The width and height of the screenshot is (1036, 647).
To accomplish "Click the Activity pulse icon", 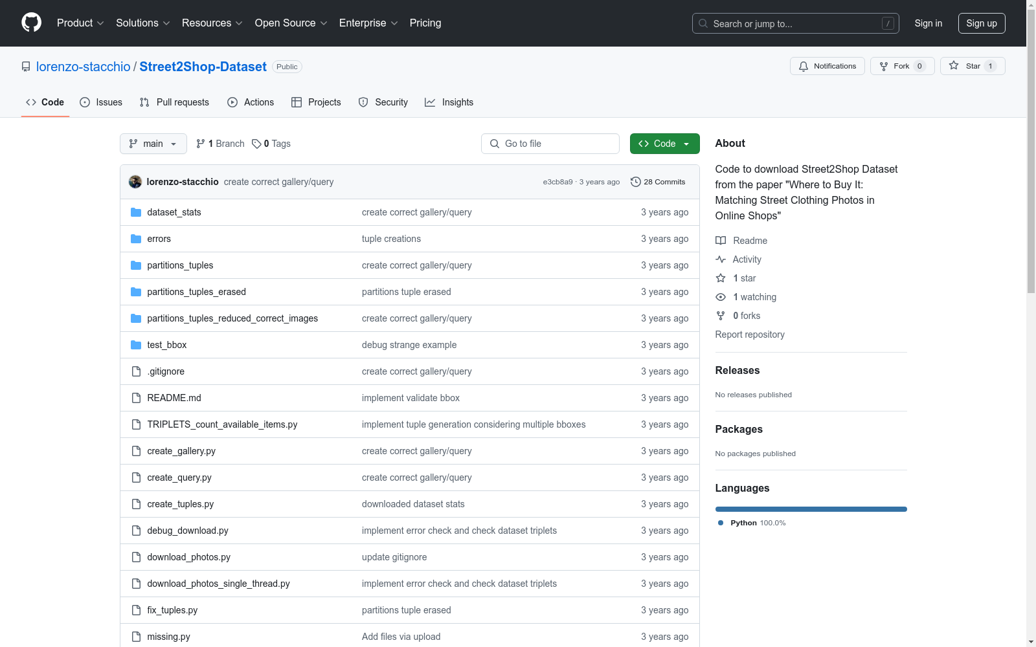I will 721,259.
